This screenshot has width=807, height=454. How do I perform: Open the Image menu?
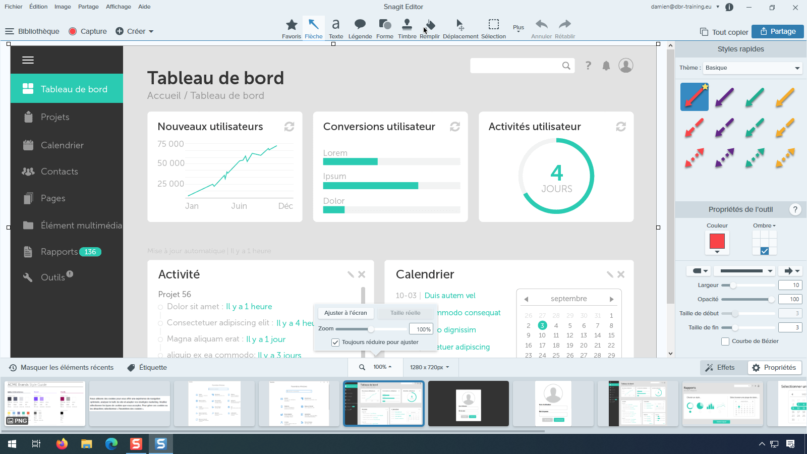[63, 7]
